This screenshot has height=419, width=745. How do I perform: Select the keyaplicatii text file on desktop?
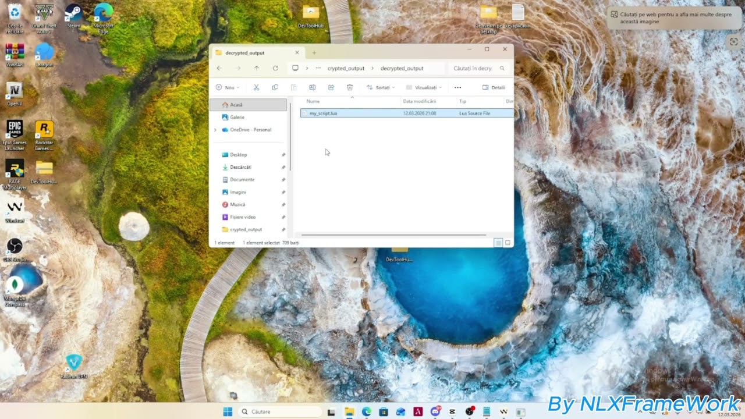[x=518, y=16]
